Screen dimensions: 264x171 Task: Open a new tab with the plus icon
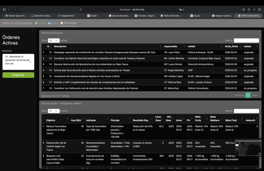[x=254, y=10]
